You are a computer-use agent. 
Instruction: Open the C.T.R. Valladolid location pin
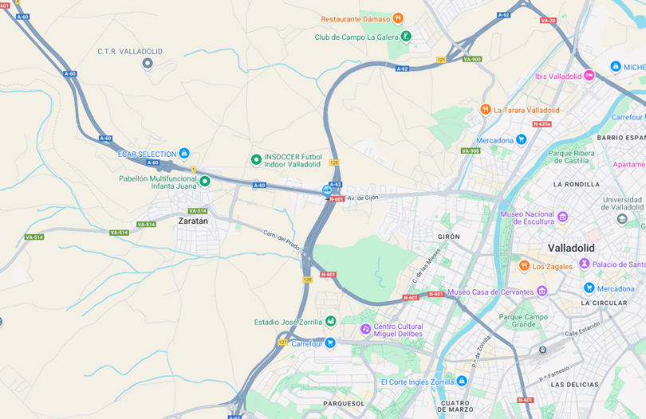pyautogui.click(x=148, y=64)
